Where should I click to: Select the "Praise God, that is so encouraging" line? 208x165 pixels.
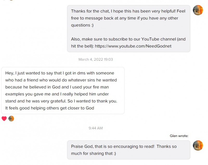[x=124, y=146]
